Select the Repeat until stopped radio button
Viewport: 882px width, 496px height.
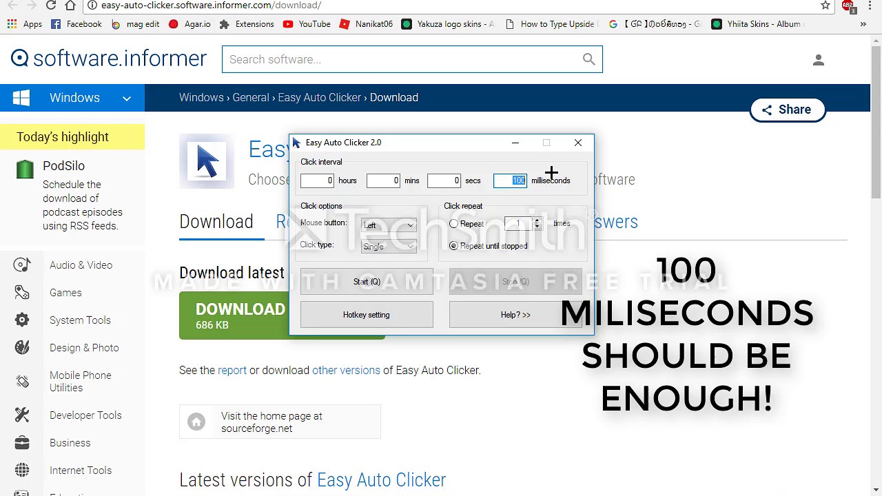click(x=453, y=246)
